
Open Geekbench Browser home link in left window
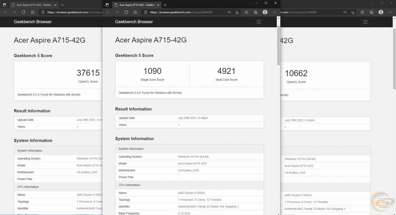click(33, 22)
